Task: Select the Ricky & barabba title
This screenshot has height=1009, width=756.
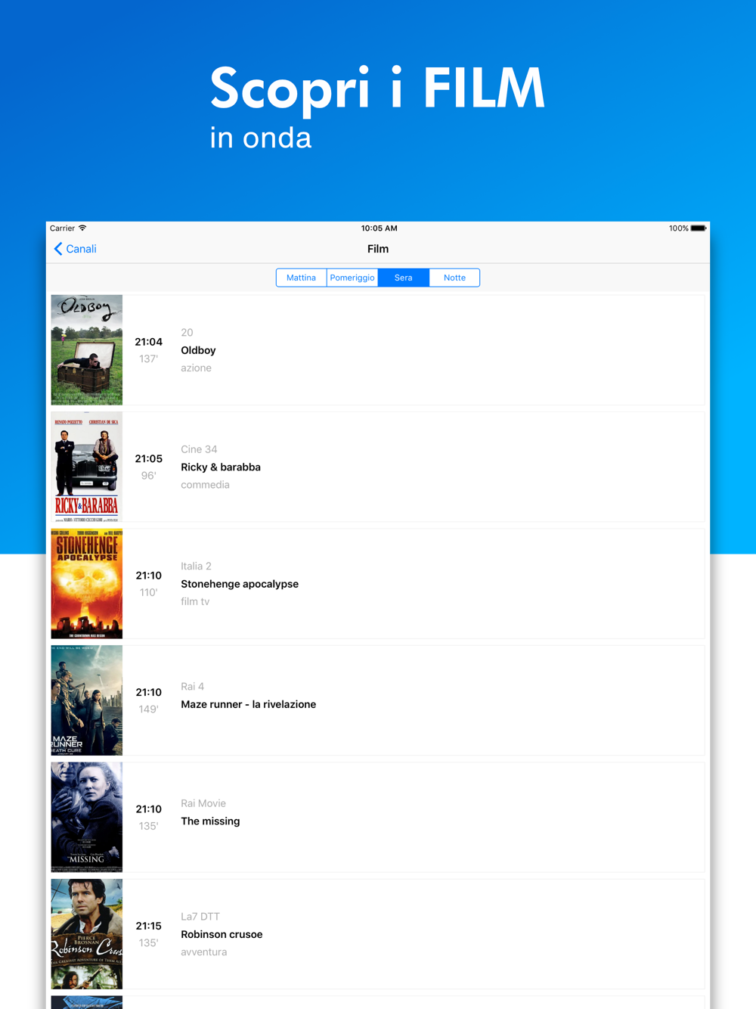Action: (221, 467)
